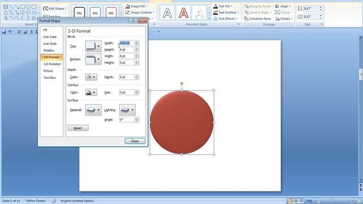The height and width of the screenshot is (204, 363).
Task: Select the triangle shape in shapes gallery
Action: click(x=6, y=12)
